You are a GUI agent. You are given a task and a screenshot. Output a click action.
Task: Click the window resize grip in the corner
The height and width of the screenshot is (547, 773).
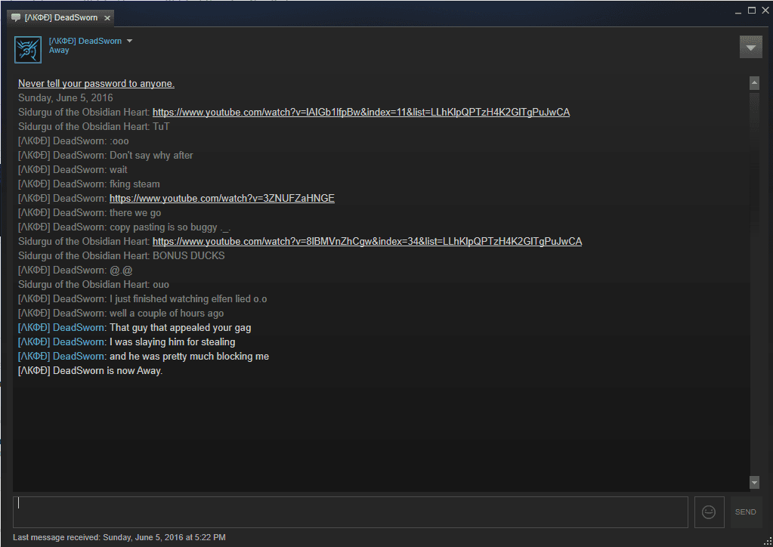pos(768,542)
